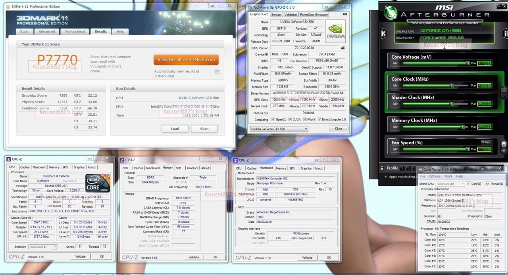
Task: Open the GPU selection dropdown in GPU-Z
Action: (279, 129)
